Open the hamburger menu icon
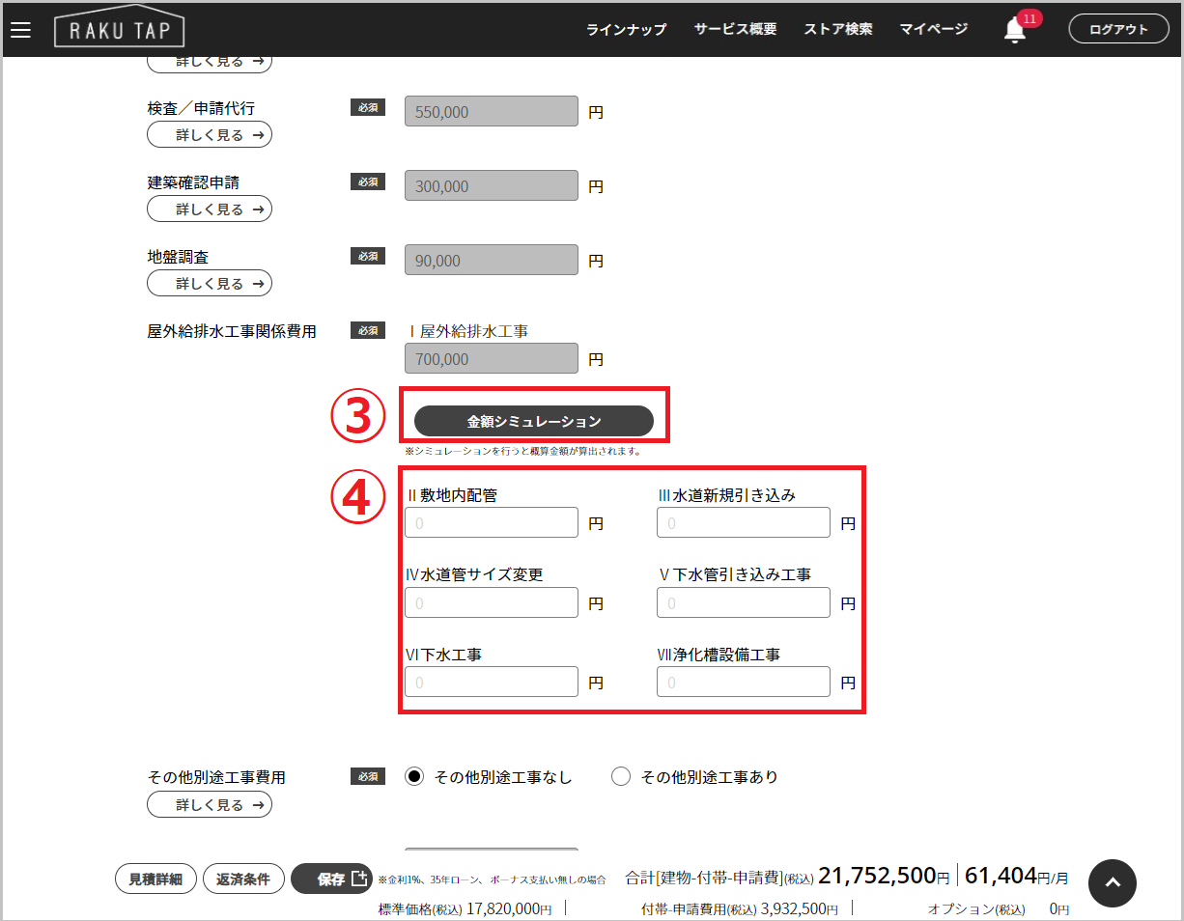This screenshot has width=1184, height=921. pyautogui.click(x=20, y=30)
